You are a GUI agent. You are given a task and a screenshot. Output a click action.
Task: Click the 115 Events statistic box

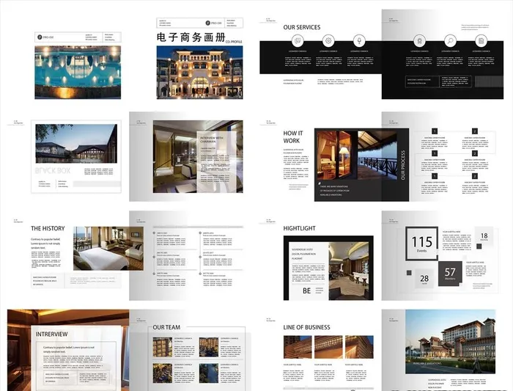click(422, 244)
